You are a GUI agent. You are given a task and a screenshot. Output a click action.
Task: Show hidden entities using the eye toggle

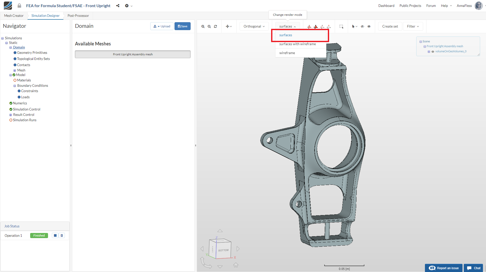point(369,26)
